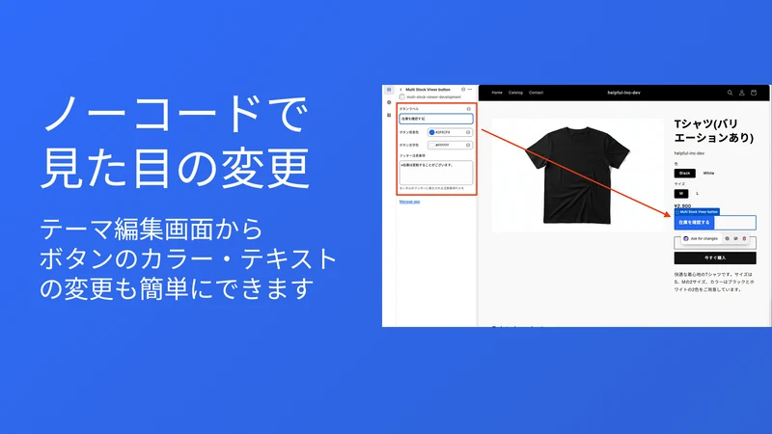The width and height of the screenshot is (772, 434).
Task: Click the dynamic source icon for background color
Action: tap(468, 132)
